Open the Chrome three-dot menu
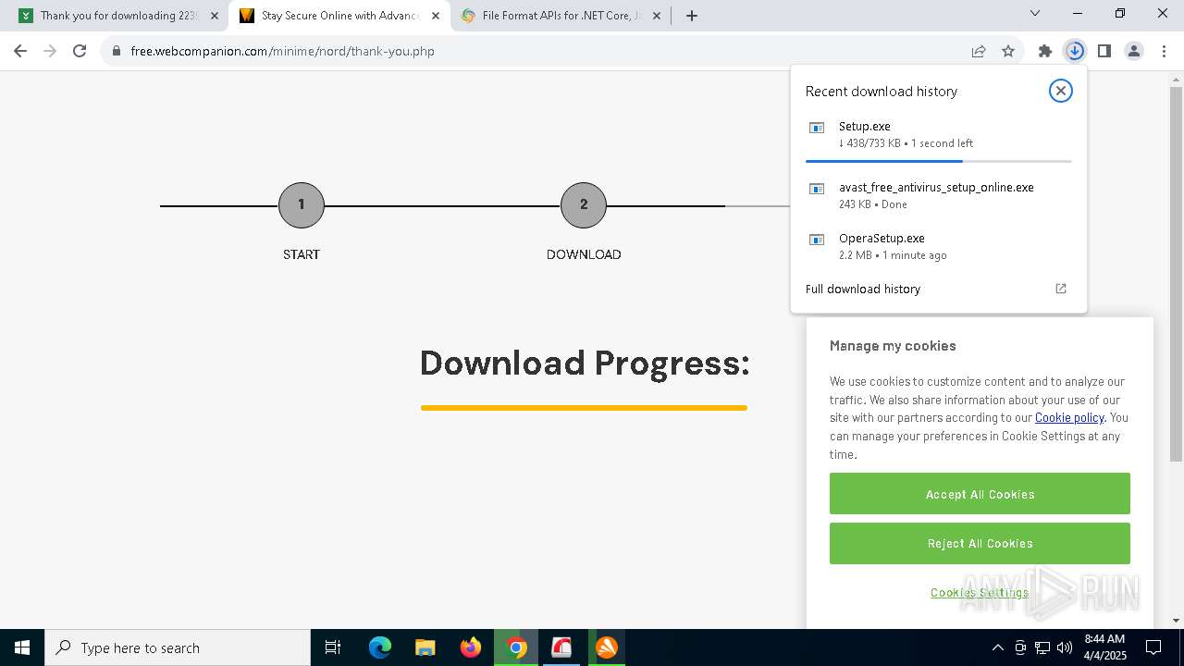This screenshot has height=666, width=1184. pos(1164,51)
